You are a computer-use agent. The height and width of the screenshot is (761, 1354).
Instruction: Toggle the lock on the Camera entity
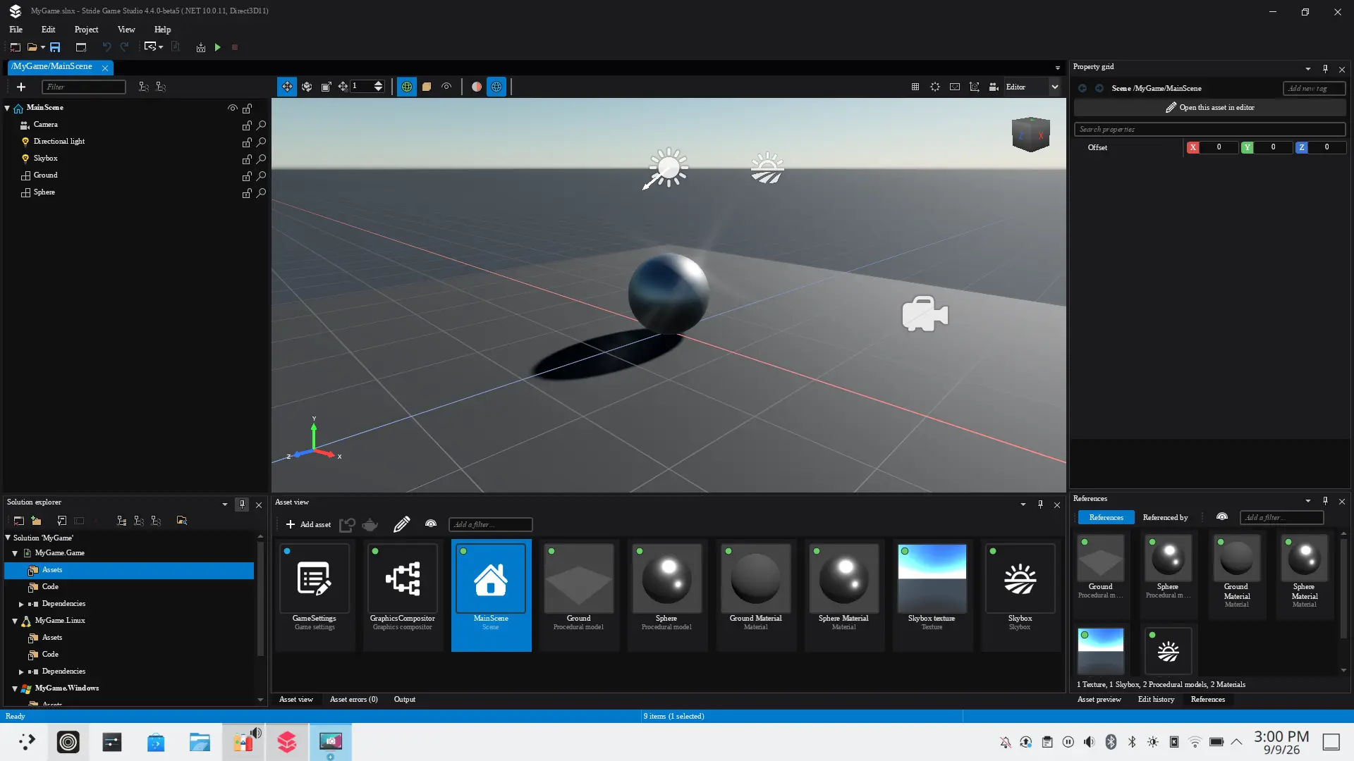click(247, 125)
